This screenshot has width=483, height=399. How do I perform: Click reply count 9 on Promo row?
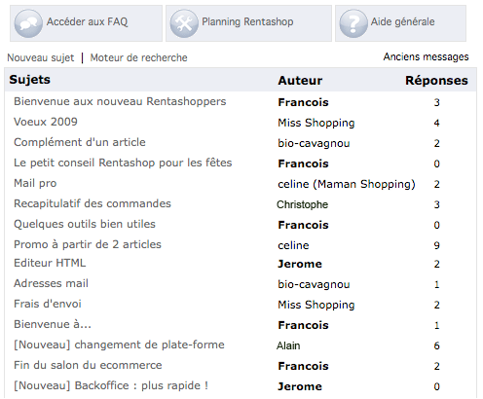(436, 245)
